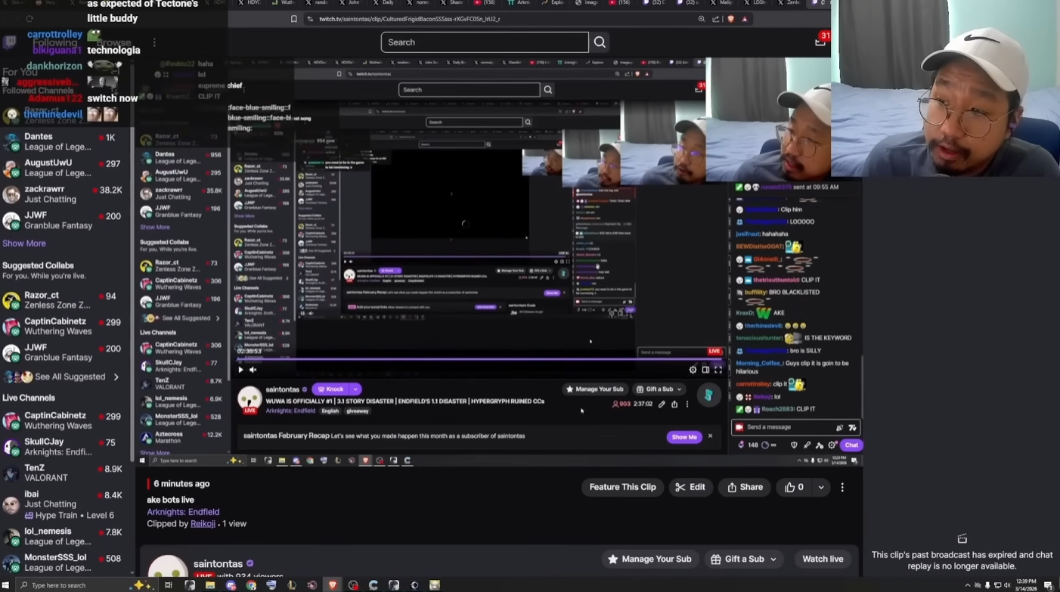Open the topmost notifications inbox with 31 badge
Image resolution: width=1060 pixels, height=592 pixels.
coord(821,41)
